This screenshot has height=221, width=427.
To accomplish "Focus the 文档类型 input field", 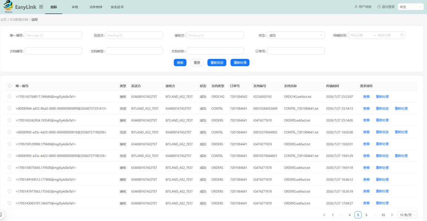I will point(134,51).
